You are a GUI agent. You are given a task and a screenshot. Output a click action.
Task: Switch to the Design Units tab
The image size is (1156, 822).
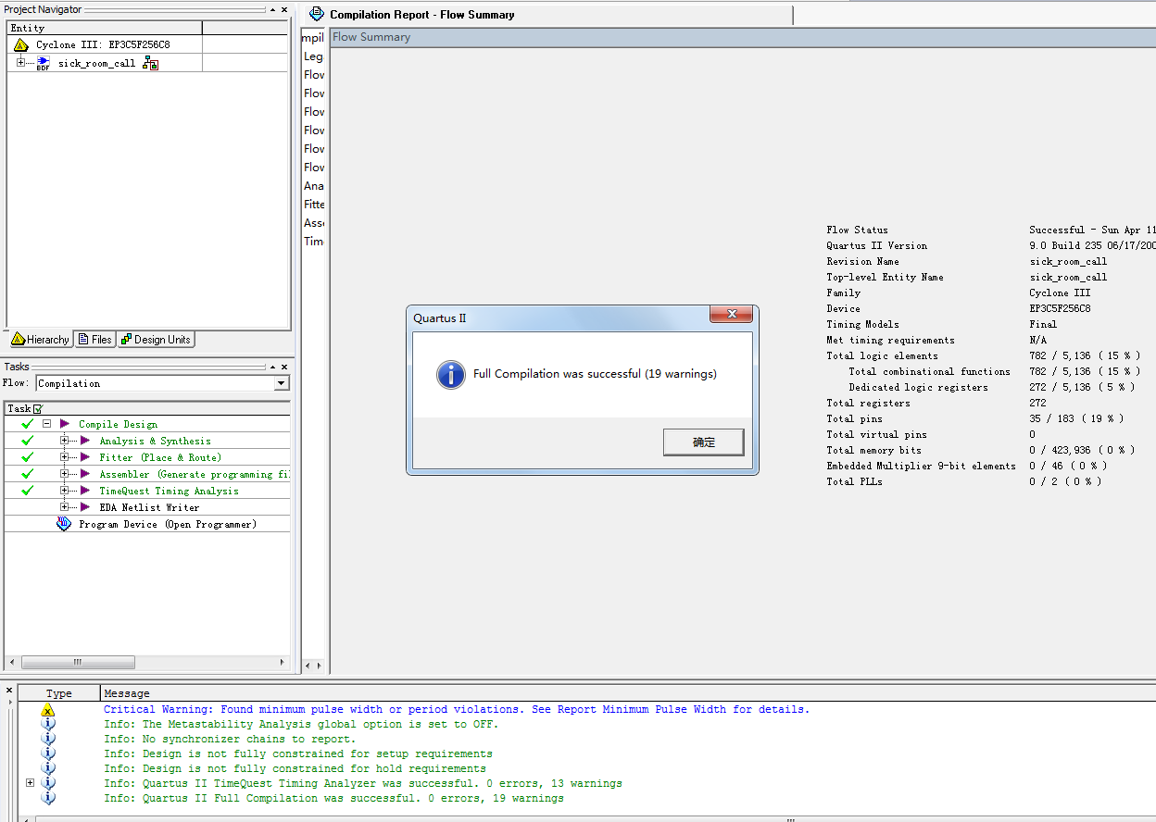point(155,340)
